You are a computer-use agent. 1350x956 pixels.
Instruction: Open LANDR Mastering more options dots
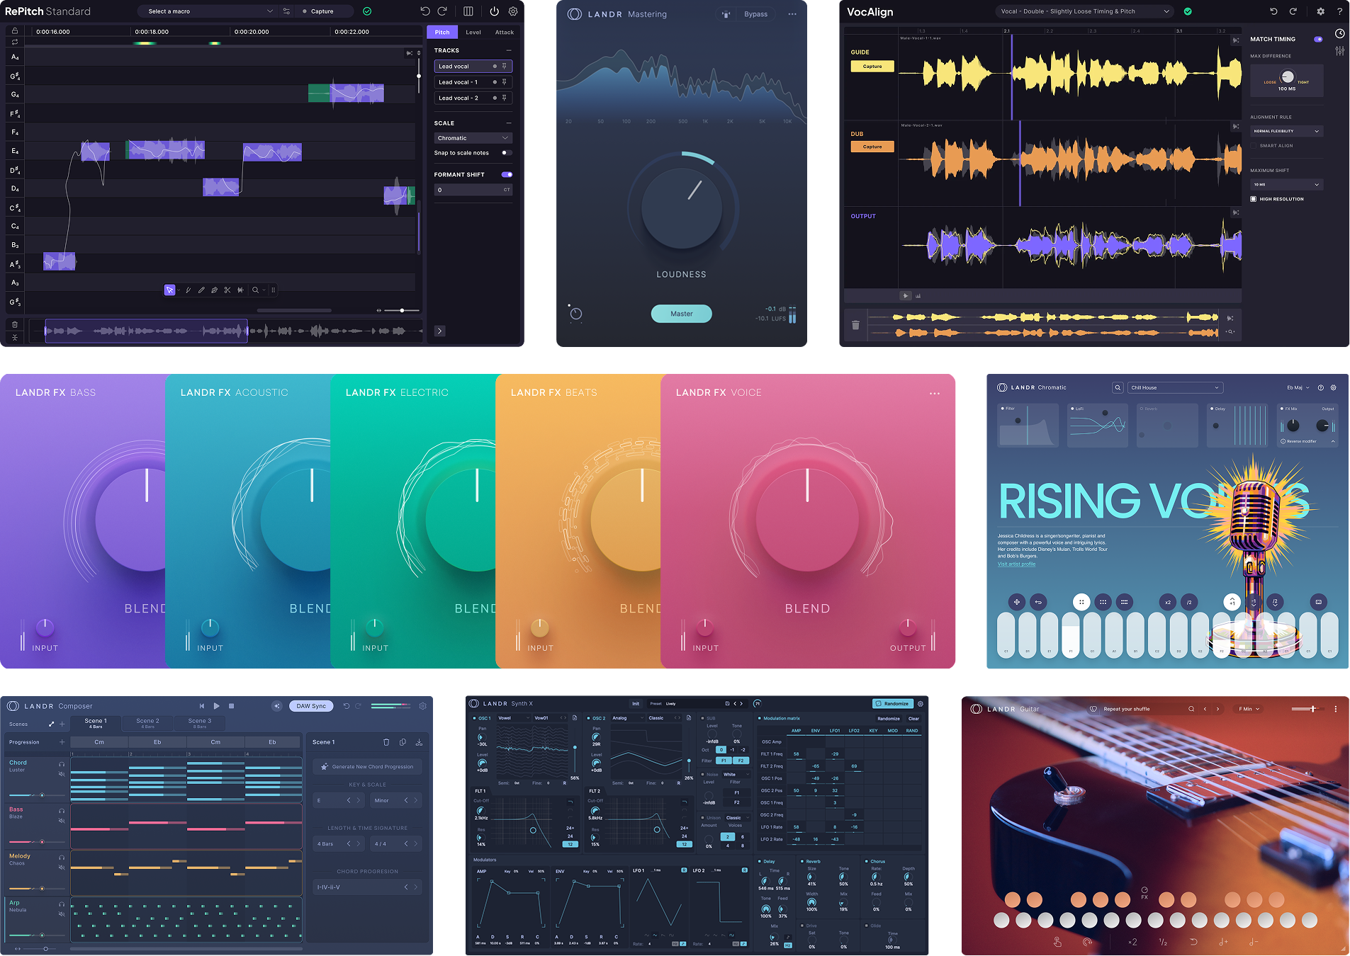[x=792, y=14]
